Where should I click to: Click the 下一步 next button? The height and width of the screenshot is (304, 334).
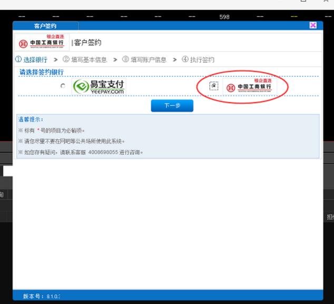tap(172, 106)
